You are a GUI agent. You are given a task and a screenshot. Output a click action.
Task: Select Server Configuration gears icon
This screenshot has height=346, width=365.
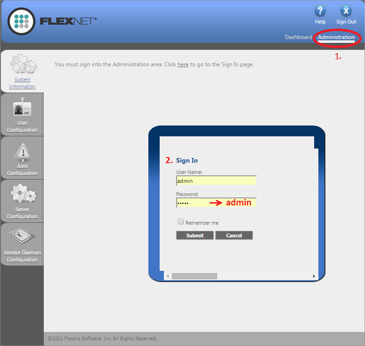pos(22,194)
